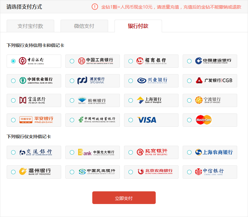Select the 北京银行 radio button
Image resolution: width=248 pixels, height=217 pixels.
pos(131,152)
